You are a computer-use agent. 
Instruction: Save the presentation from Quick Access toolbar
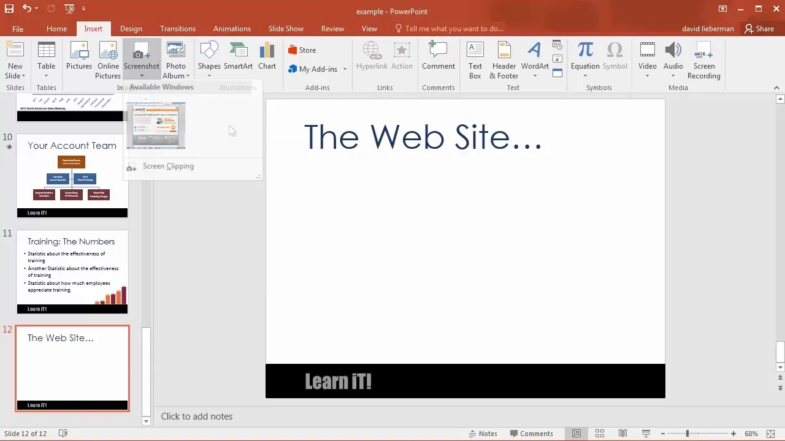tap(9, 9)
